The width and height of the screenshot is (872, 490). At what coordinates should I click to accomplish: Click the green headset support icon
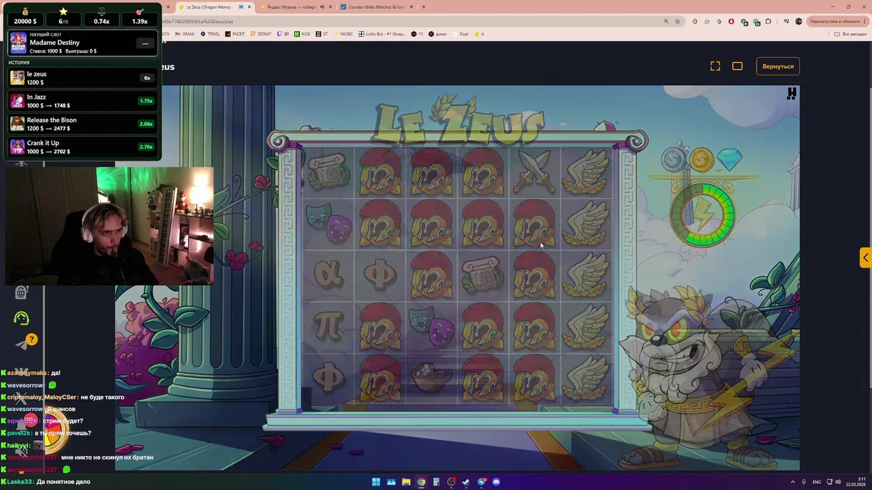(x=21, y=318)
